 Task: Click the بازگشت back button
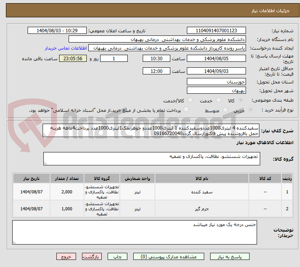(x=92, y=256)
